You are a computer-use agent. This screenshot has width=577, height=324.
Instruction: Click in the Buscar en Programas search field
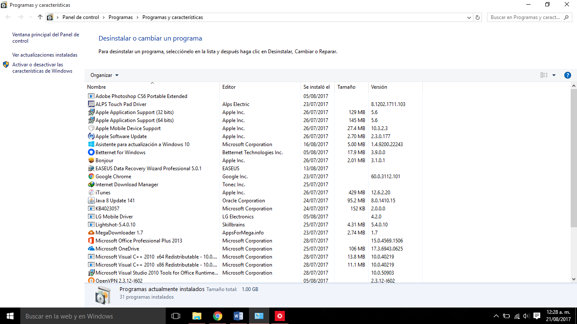click(530, 17)
